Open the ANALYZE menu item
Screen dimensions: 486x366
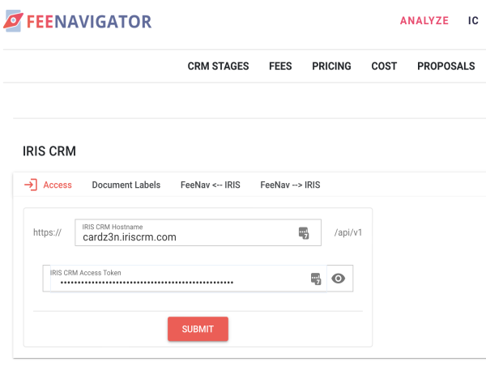424,20
